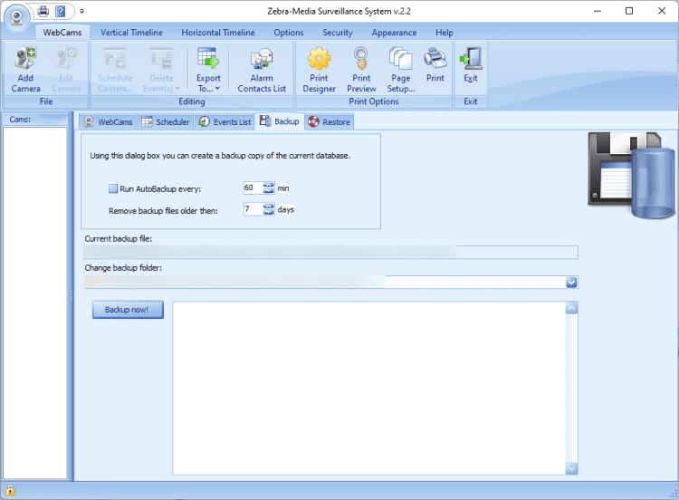Click the Print ribbon icon
The image size is (679, 500).
(435, 66)
